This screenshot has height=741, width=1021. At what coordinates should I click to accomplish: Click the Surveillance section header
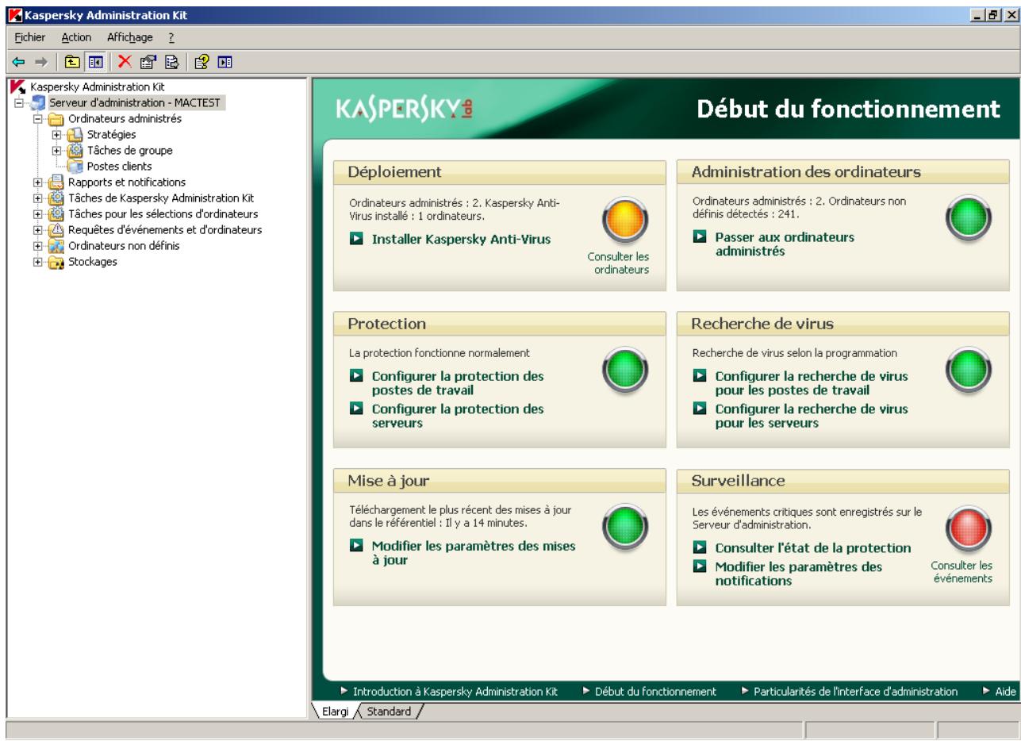pyautogui.click(x=843, y=480)
